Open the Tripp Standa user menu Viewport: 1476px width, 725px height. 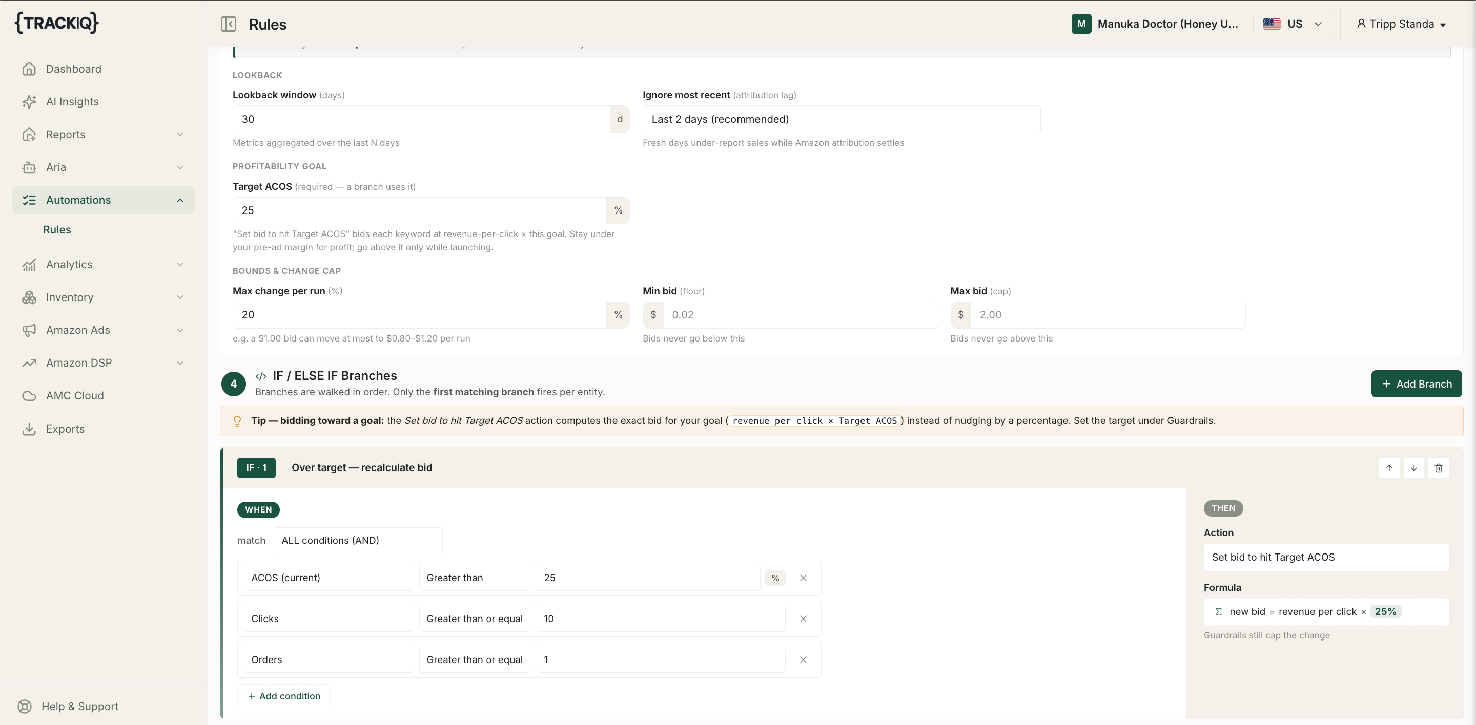pos(1402,24)
